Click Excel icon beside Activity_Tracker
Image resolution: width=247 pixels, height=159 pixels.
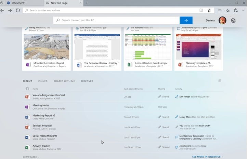pos(27,147)
